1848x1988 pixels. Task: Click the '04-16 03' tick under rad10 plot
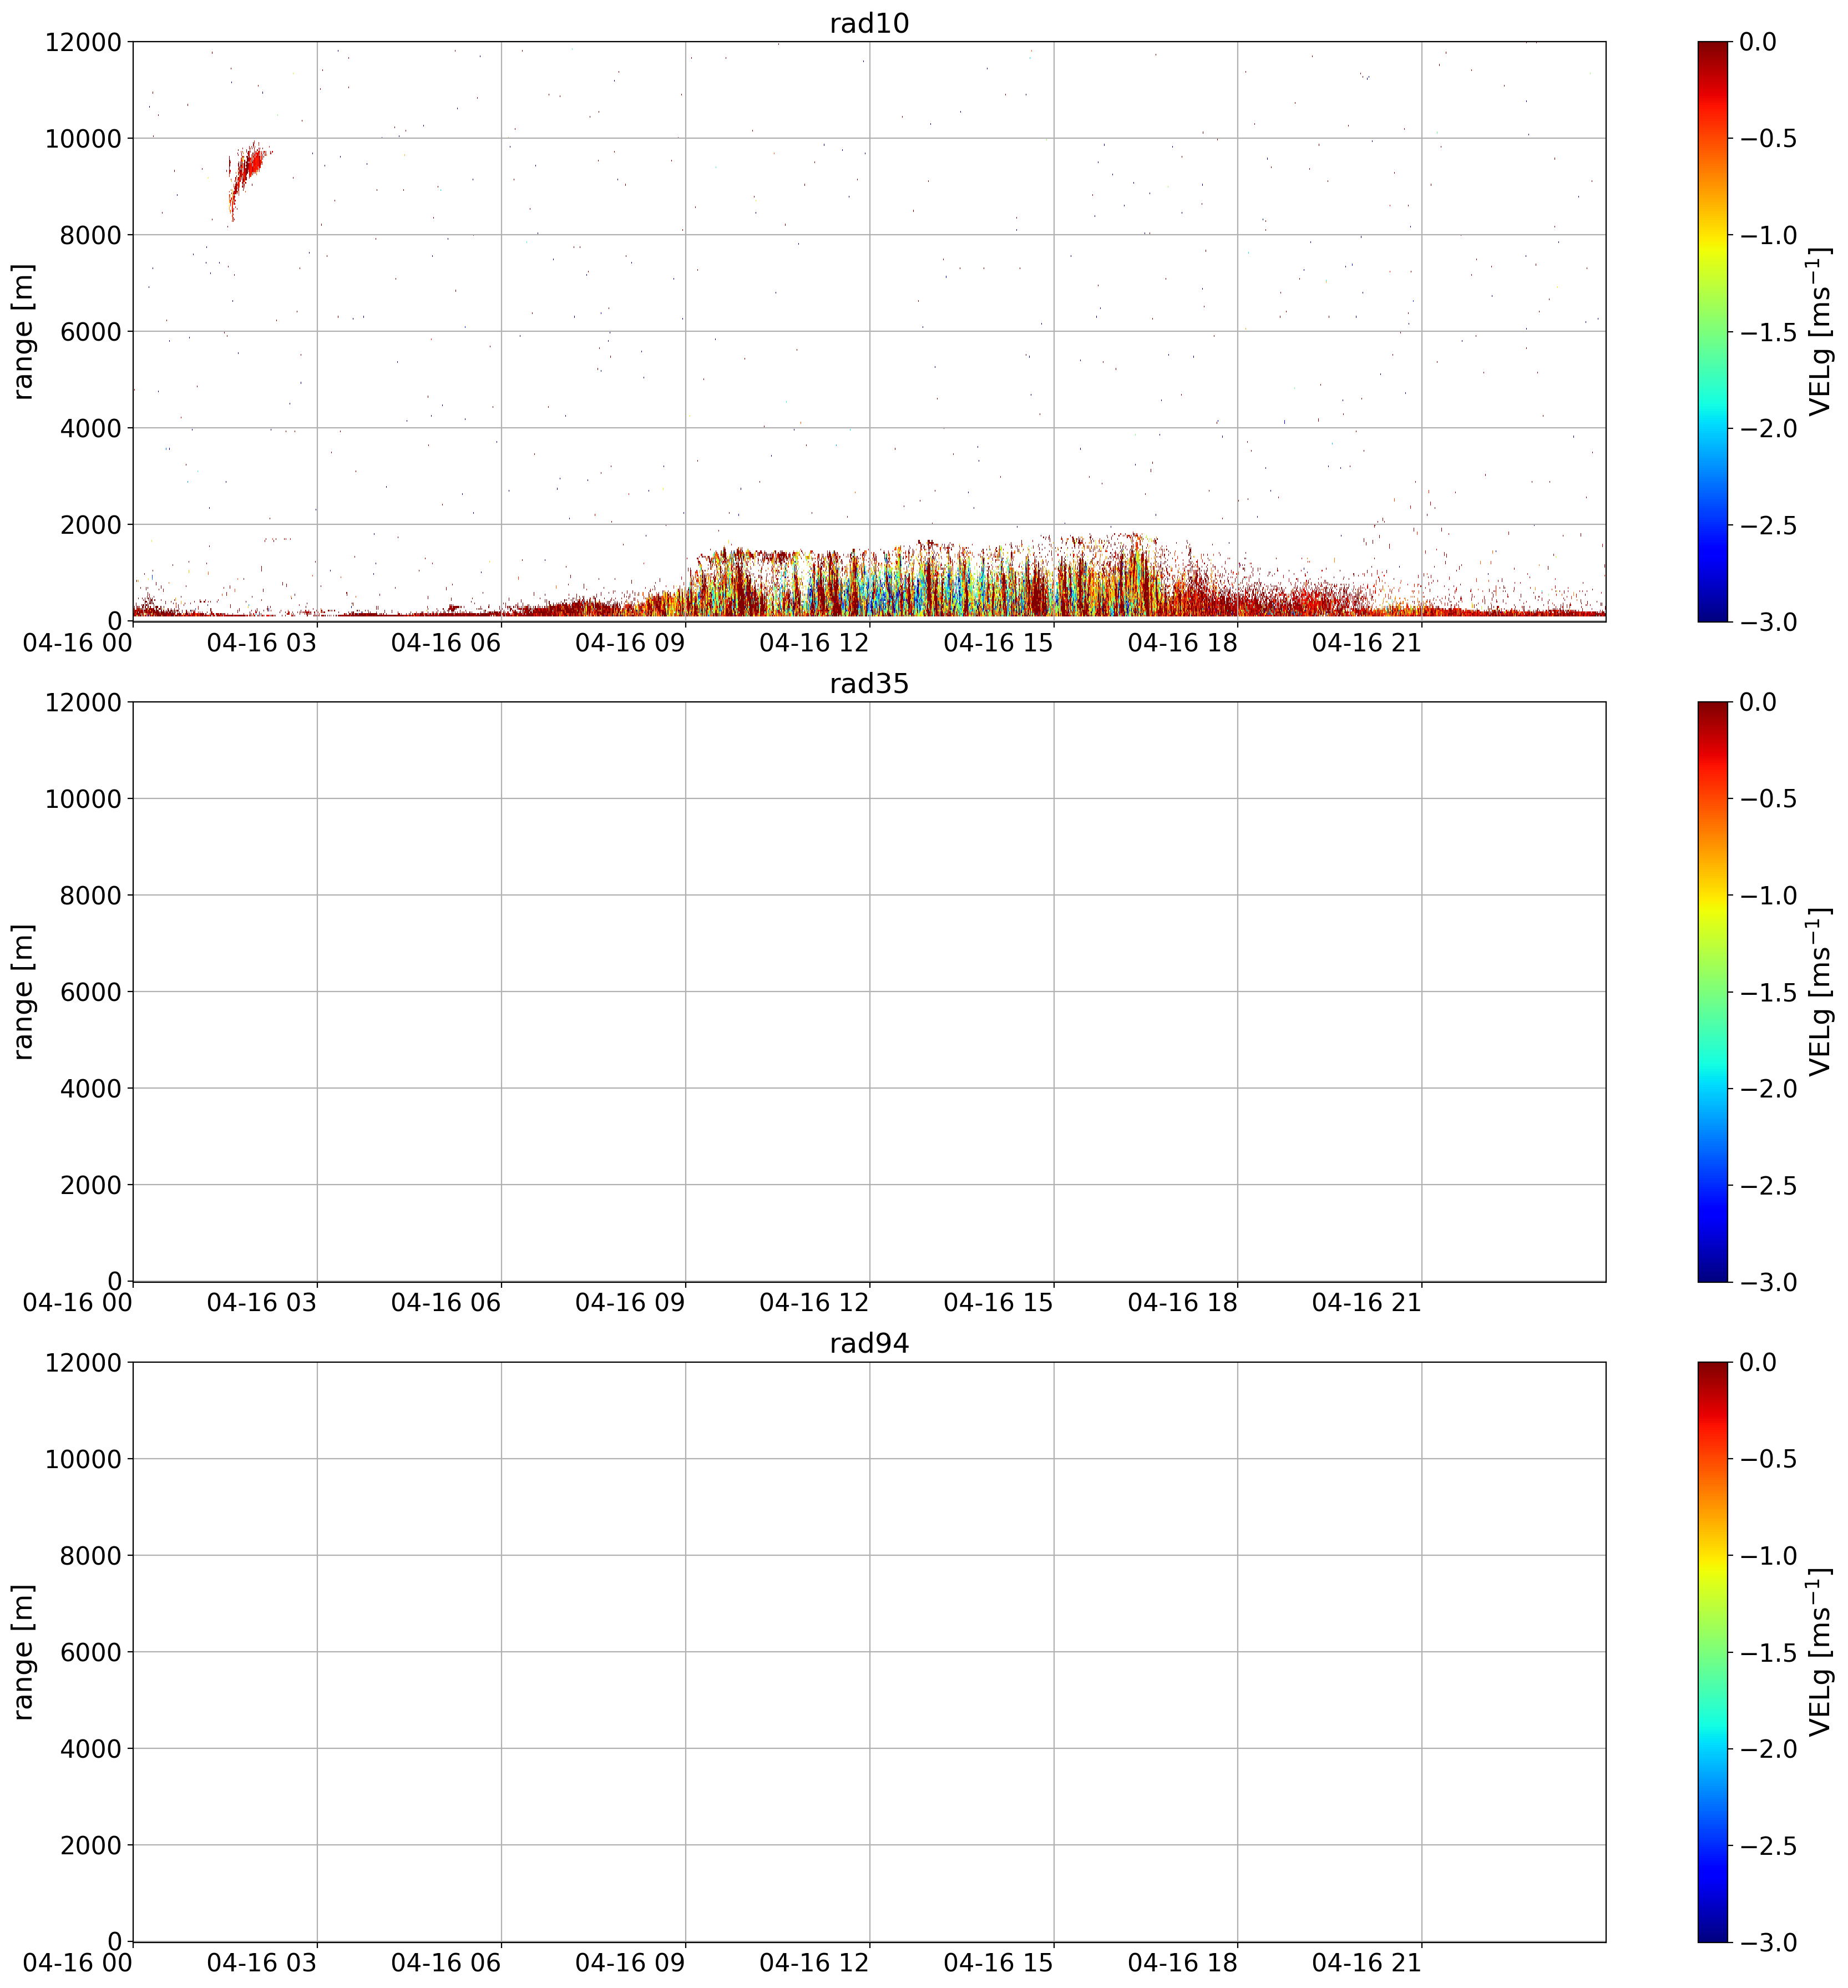(262, 643)
